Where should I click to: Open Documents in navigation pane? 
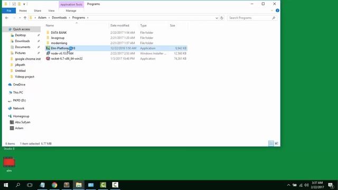22,47
